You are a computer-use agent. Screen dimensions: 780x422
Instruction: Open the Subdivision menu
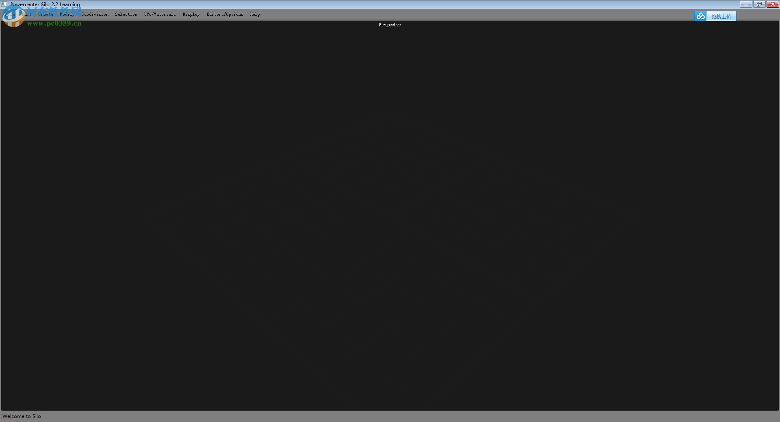(95, 14)
